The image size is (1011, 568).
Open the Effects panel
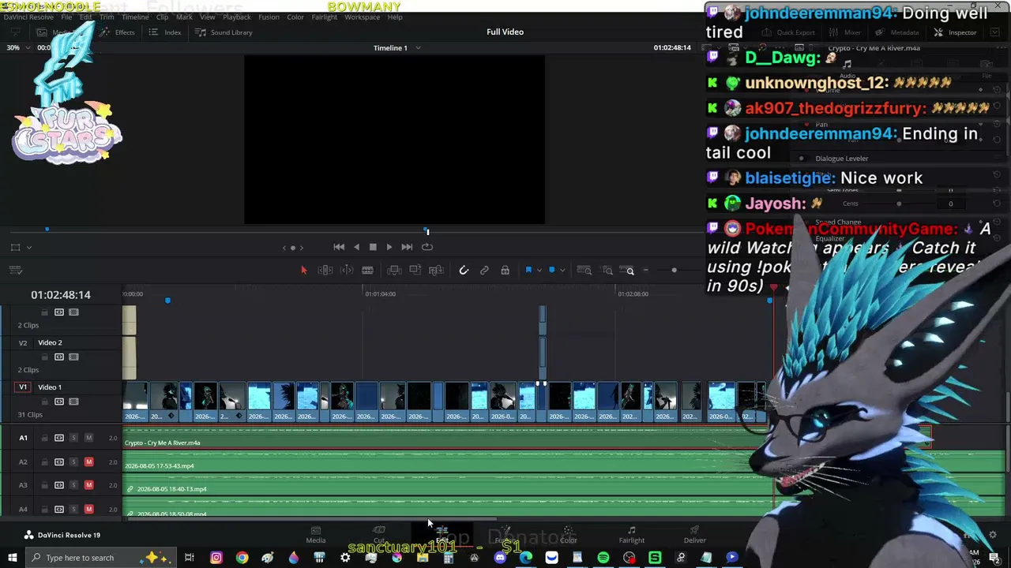pyautogui.click(x=117, y=32)
